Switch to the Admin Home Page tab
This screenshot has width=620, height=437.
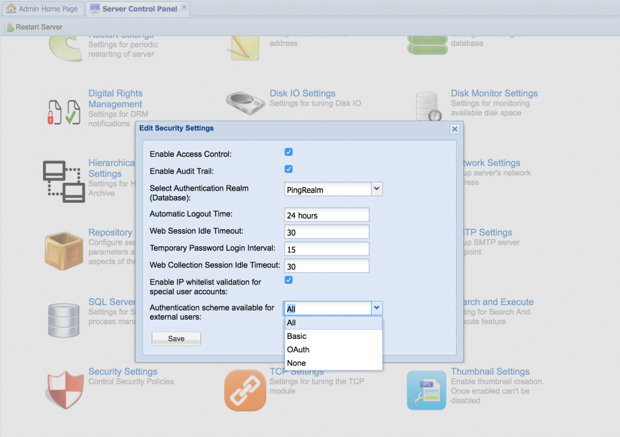pos(43,8)
